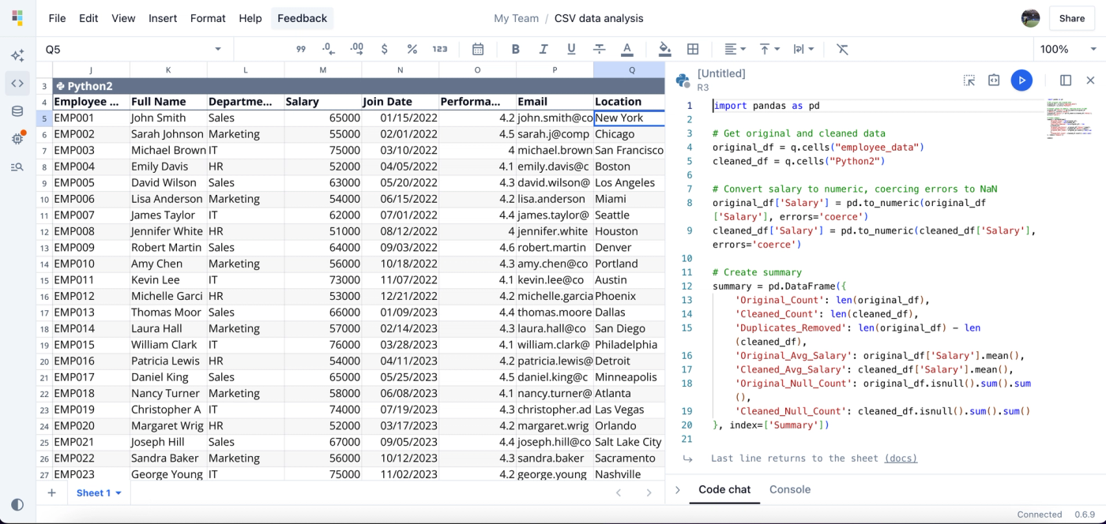Add a new sheet with the plus button
Screen dimensions: 1106x524
52,492
